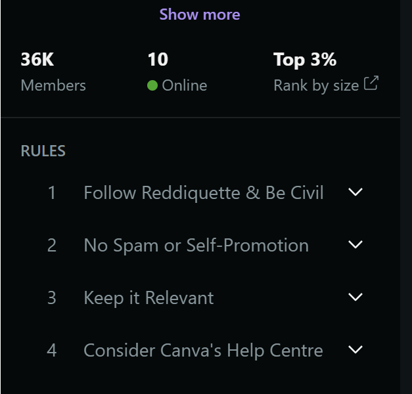Click the green online status dot
The width and height of the screenshot is (412, 394).
pyautogui.click(x=152, y=86)
